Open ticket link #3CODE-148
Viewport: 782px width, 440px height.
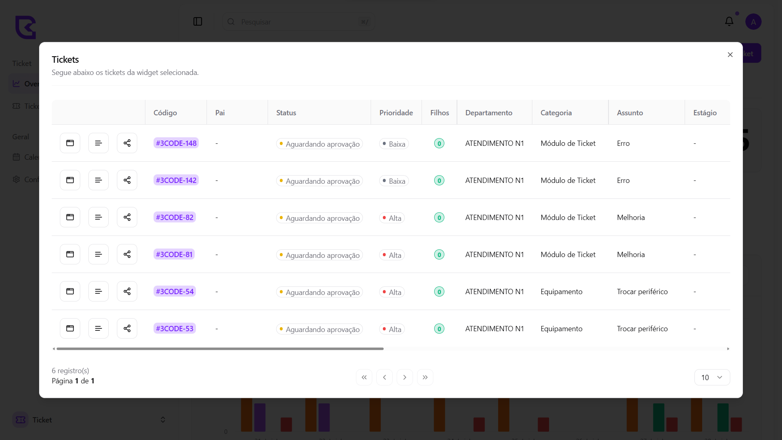176,143
